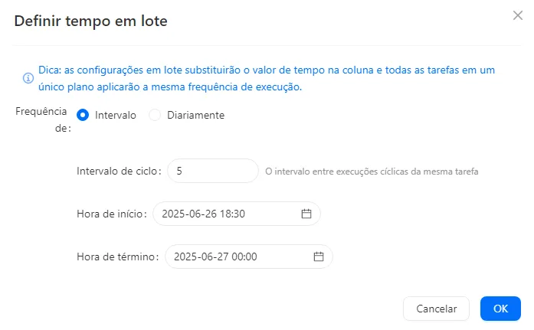Open calendar icon in Hora de término field

click(x=319, y=256)
